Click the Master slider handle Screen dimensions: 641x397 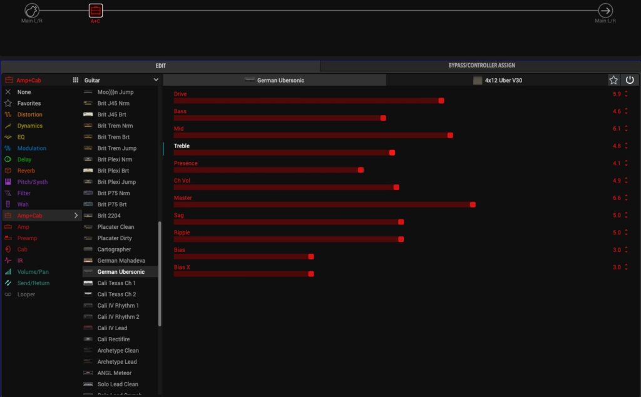[473, 204]
